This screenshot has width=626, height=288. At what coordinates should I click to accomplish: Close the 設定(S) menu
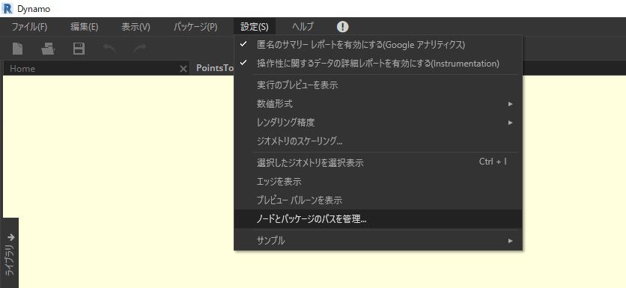point(255,27)
